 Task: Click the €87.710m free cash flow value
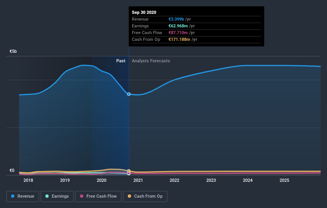[178, 33]
